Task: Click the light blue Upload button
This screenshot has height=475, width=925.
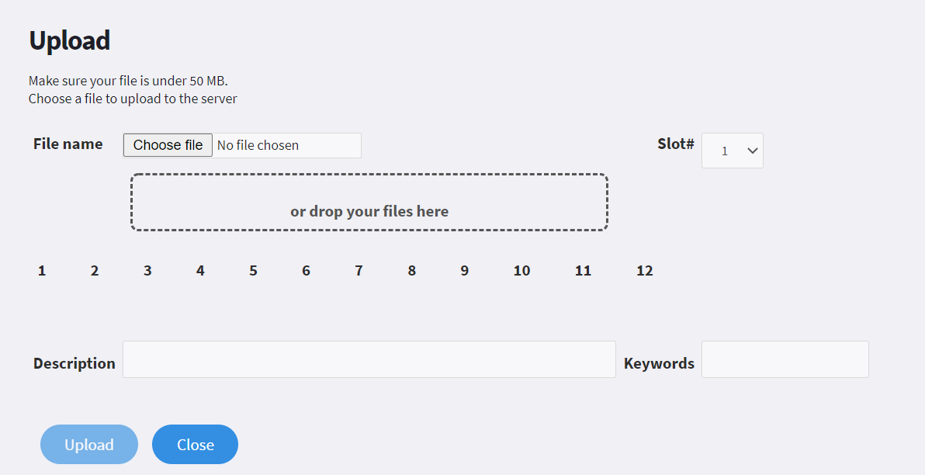Action: (x=89, y=444)
